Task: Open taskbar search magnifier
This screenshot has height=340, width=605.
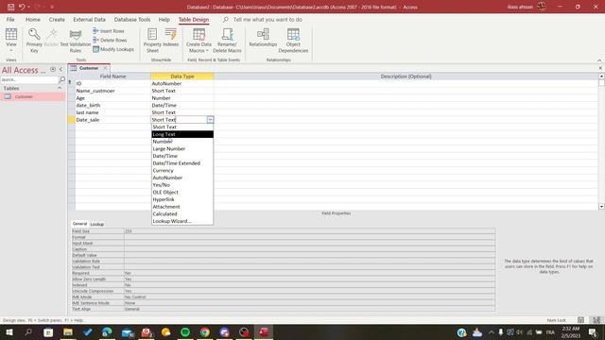Action: click(28, 331)
